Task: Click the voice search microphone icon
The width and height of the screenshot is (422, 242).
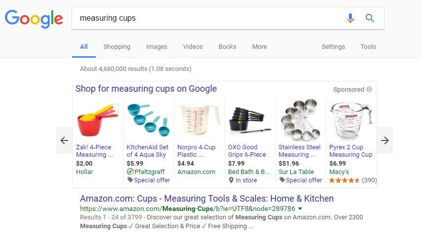Action: [350, 18]
